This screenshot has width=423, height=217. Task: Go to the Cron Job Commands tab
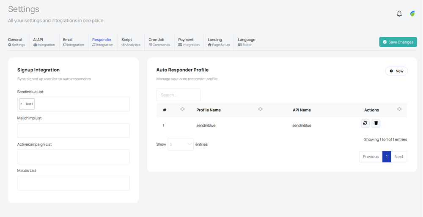(x=159, y=42)
